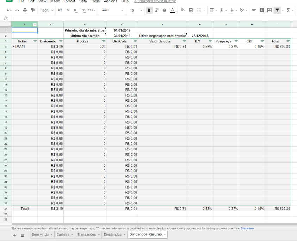297x241 pixels.
Task: Open filter on Poupança column
Action: pos(236,41)
